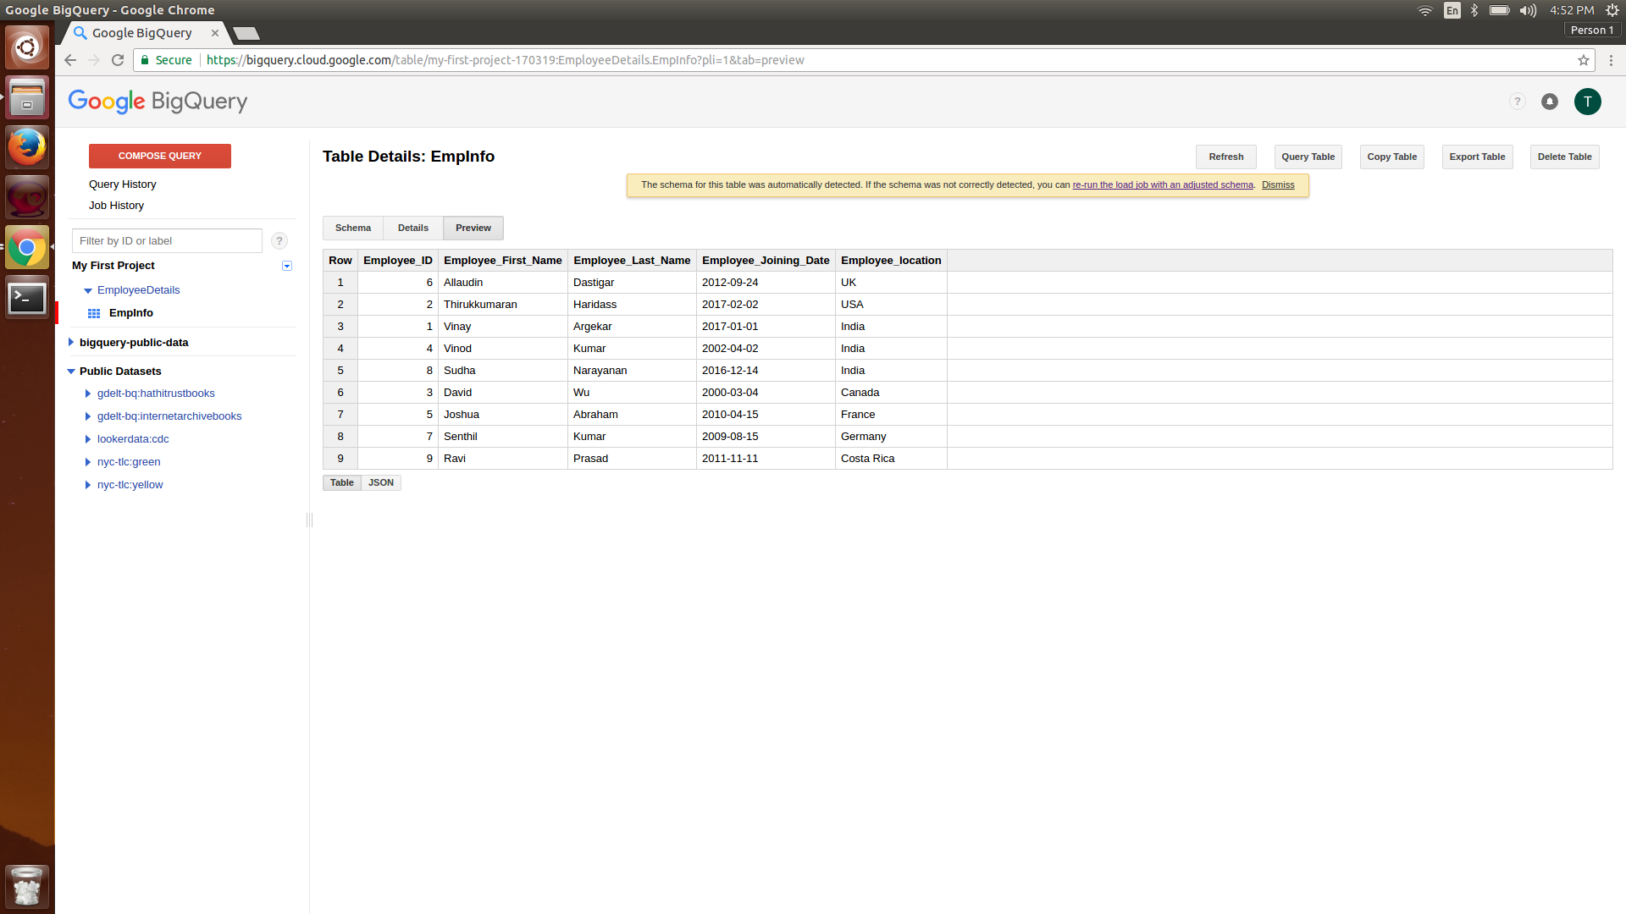Expand gdelt-bq:internetarchivebooks dataset
Viewport: 1626px width, 914px height.
point(88,416)
